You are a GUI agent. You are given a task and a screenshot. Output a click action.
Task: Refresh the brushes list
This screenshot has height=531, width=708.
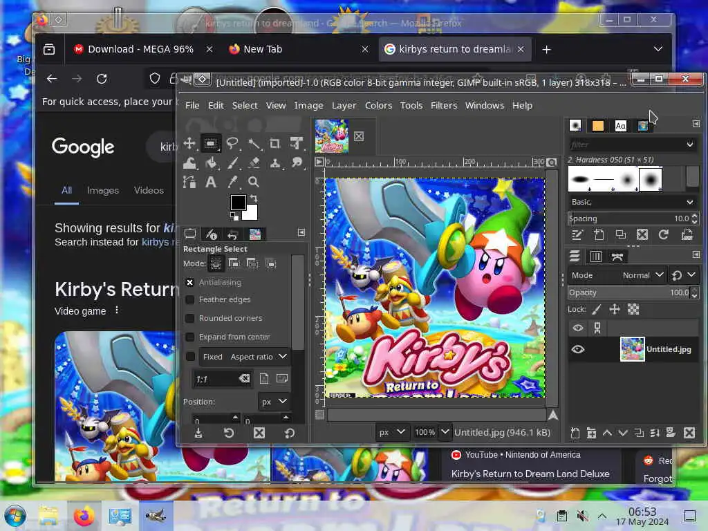point(663,234)
